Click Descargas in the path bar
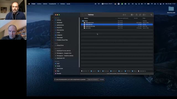This screenshot has width=177, height=99. [106, 71]
